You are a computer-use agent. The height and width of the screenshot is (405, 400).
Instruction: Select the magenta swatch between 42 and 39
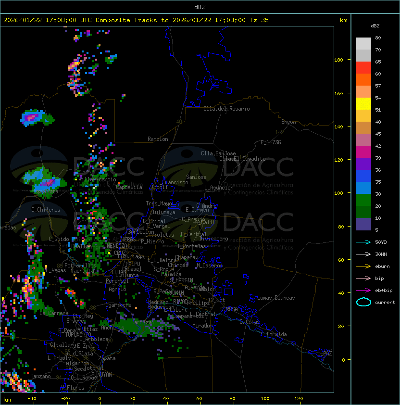363,152
